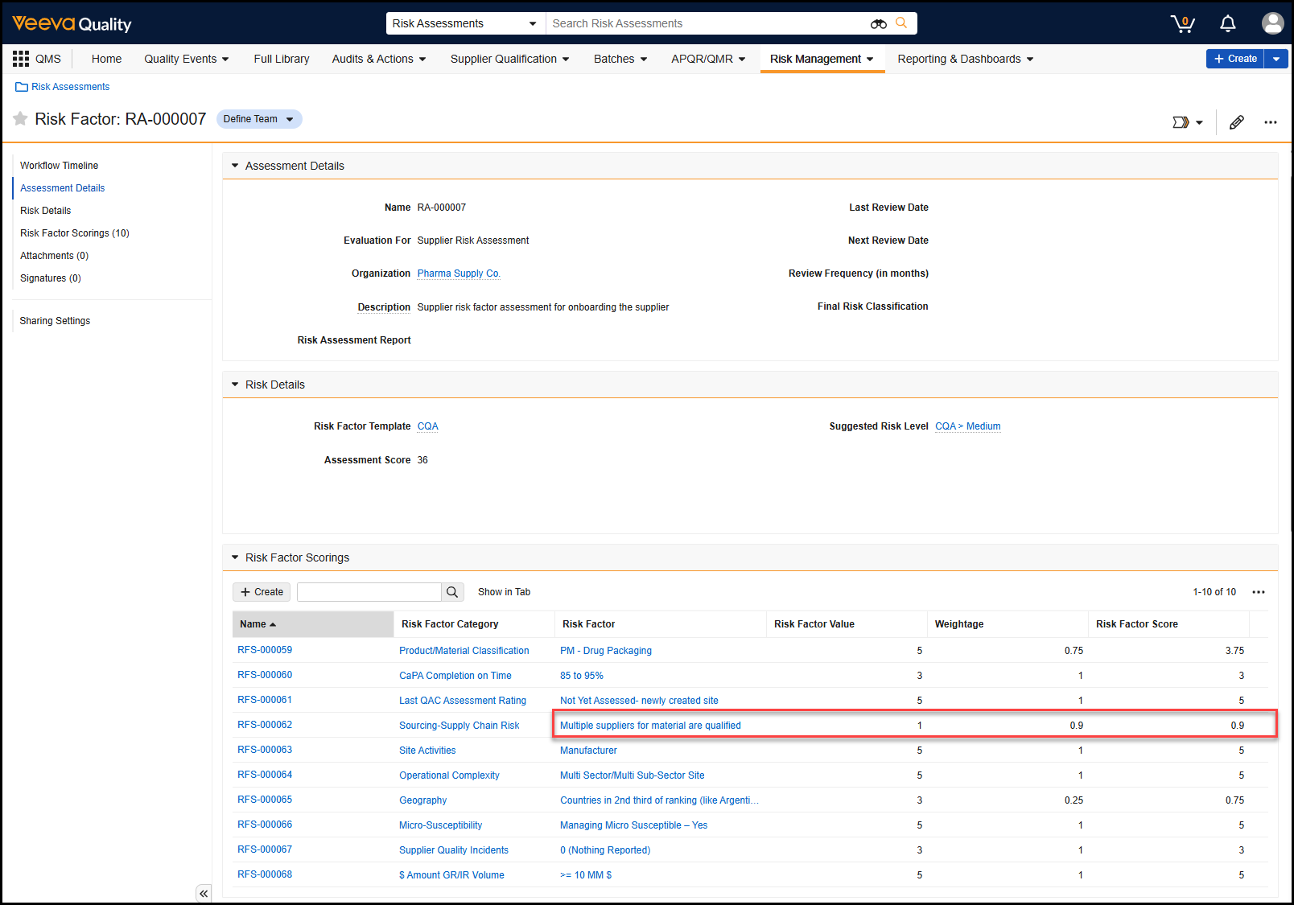
Task: Collapse the Risk Factor Scorings section
Action: click(235, 557)
